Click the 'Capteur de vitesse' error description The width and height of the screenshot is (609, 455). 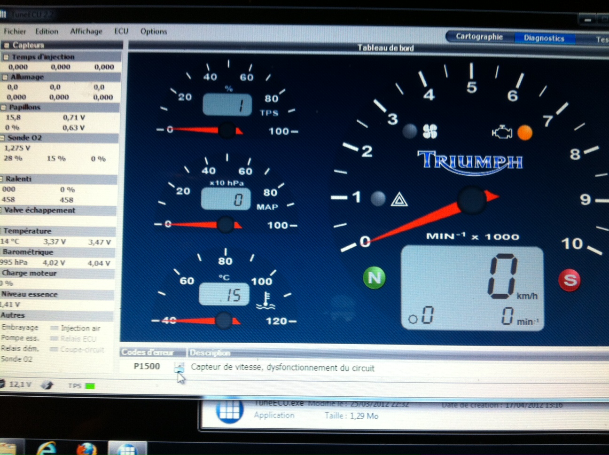[x=282, y=368]
